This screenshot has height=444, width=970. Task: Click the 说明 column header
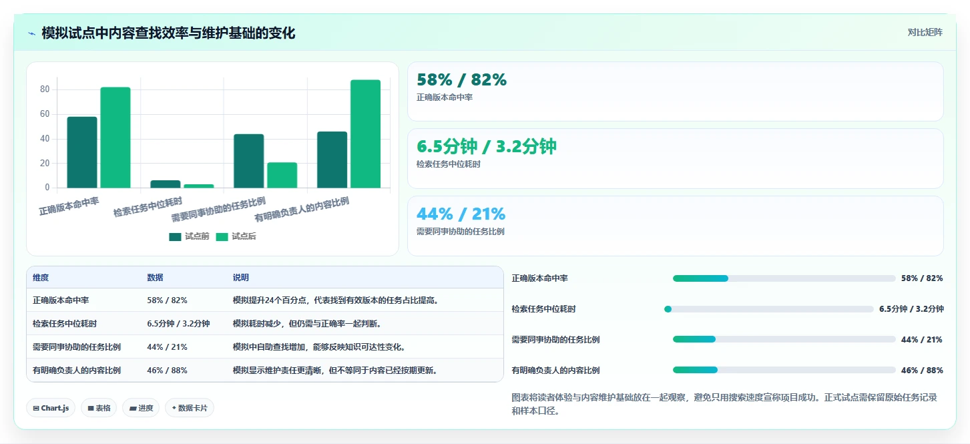241,278
